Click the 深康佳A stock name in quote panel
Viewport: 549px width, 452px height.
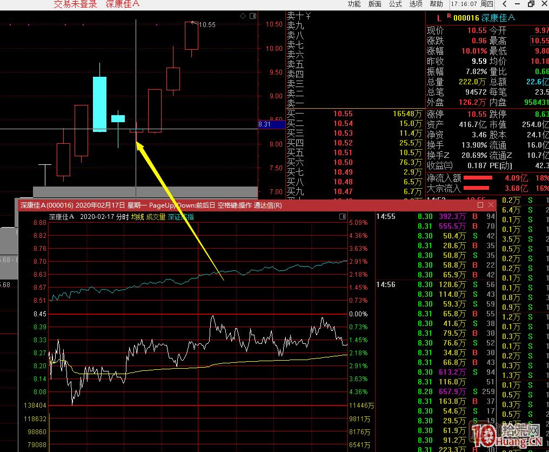tap(498, 18)
